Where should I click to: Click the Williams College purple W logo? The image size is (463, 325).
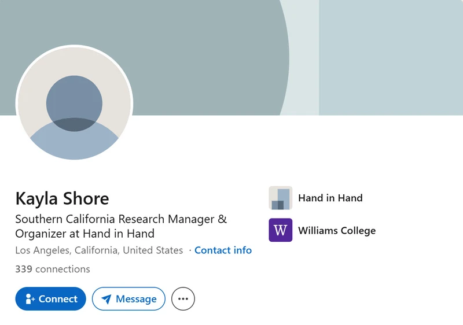pos(281,230)
